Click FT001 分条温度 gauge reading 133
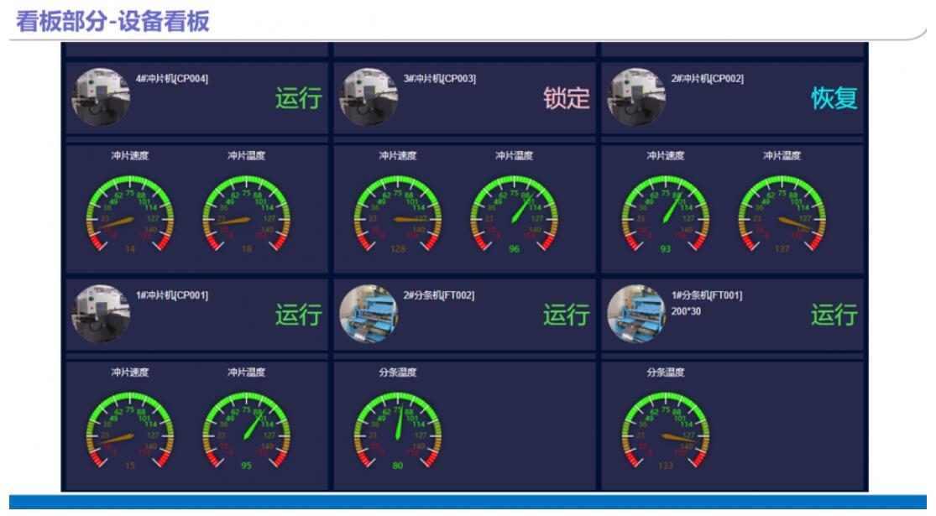936x516 pixels. pyautogui.click(x=665, y=430)
